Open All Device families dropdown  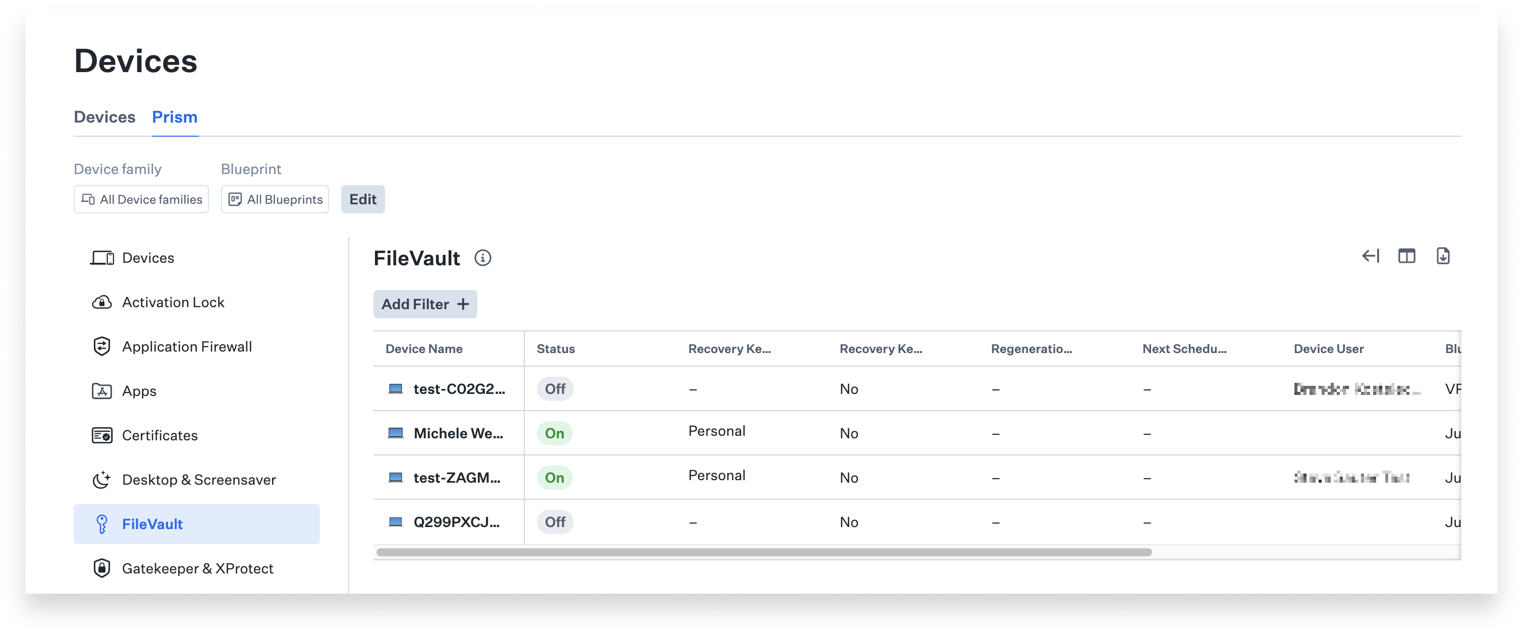pos(141,200)
